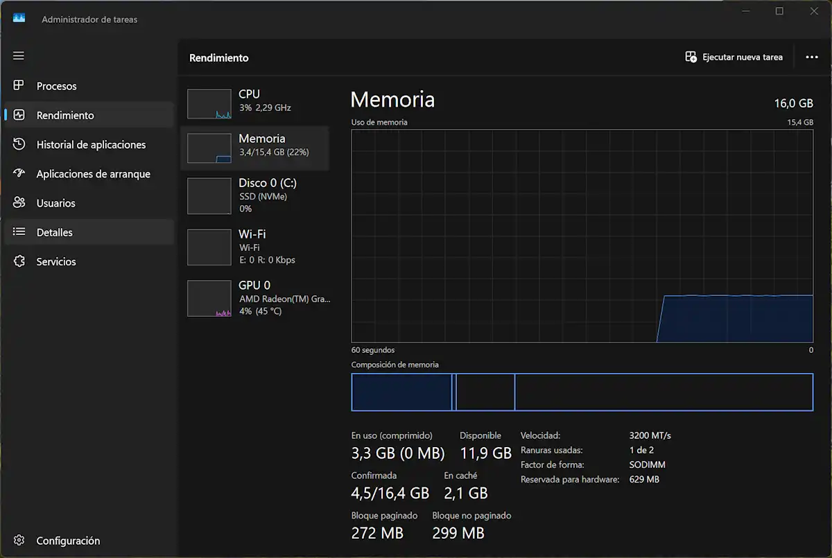
Task: Open Disco 0 (C:) performance view
Action: pyautogui.click(x=254, y=195)
